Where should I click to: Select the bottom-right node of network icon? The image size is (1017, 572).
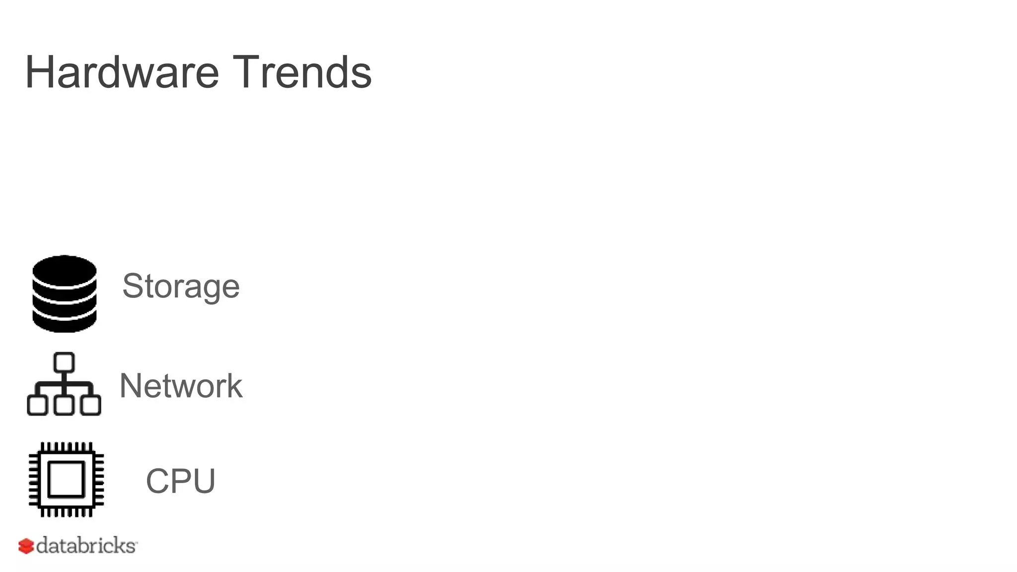pyautogui.click(x=90, y=405)
